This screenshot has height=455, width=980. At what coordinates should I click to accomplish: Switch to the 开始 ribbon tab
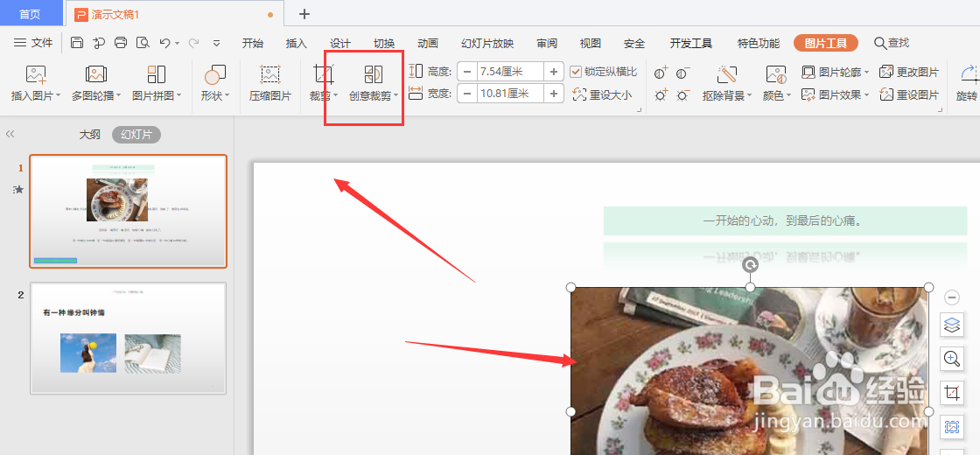click(253, 43)
